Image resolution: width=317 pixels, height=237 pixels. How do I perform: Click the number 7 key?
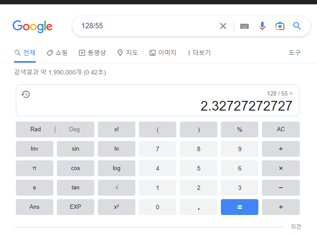pyautogui.click(x=157, y=149)
